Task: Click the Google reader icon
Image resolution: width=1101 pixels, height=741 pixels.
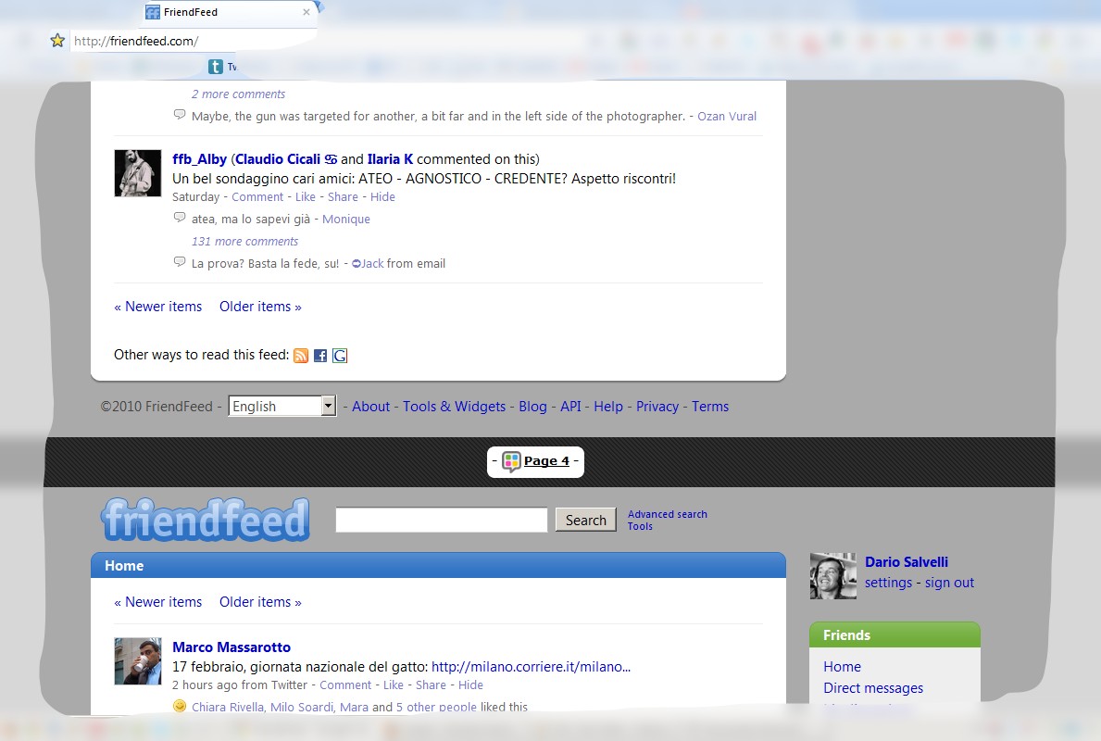Action: tap(340, 356)
